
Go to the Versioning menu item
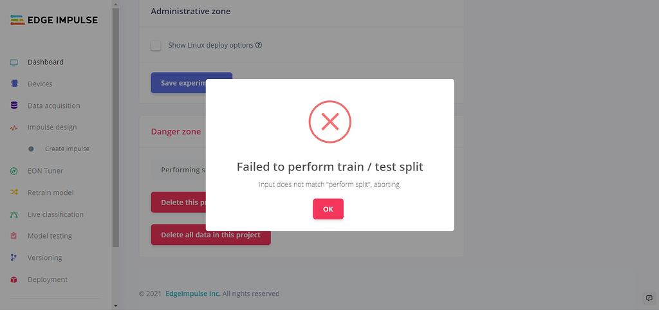pos(44,258)
